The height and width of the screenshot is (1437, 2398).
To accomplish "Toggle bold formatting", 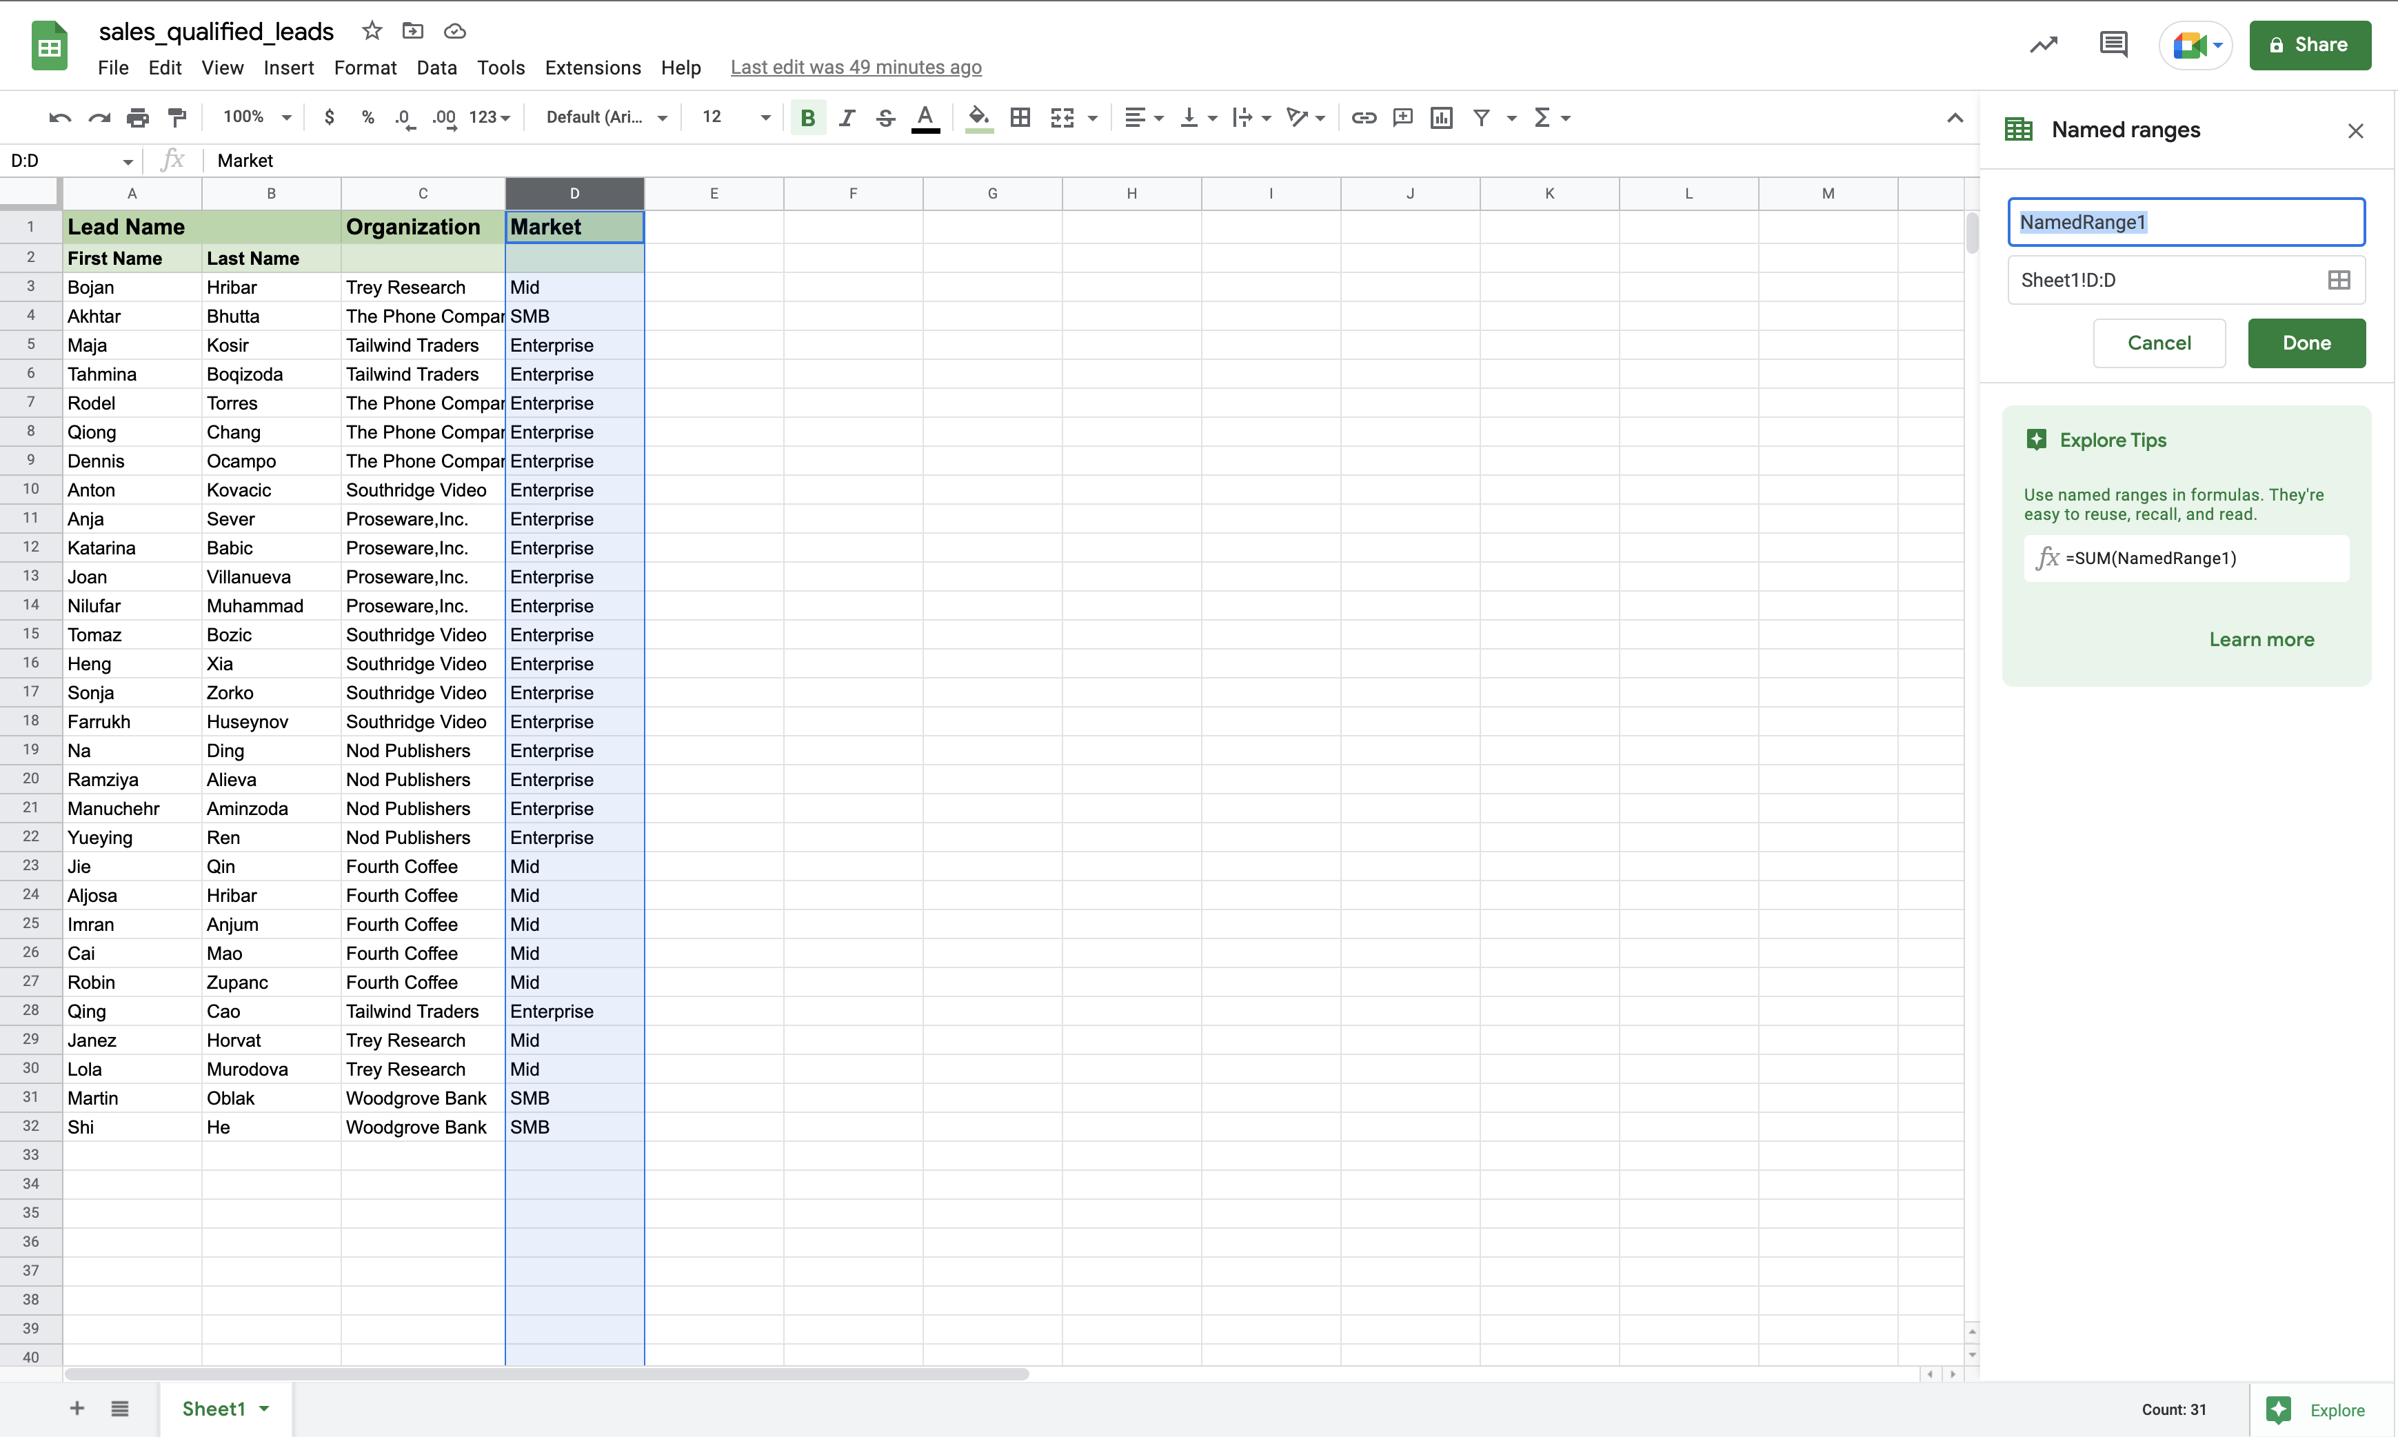I will click(807, 117).
